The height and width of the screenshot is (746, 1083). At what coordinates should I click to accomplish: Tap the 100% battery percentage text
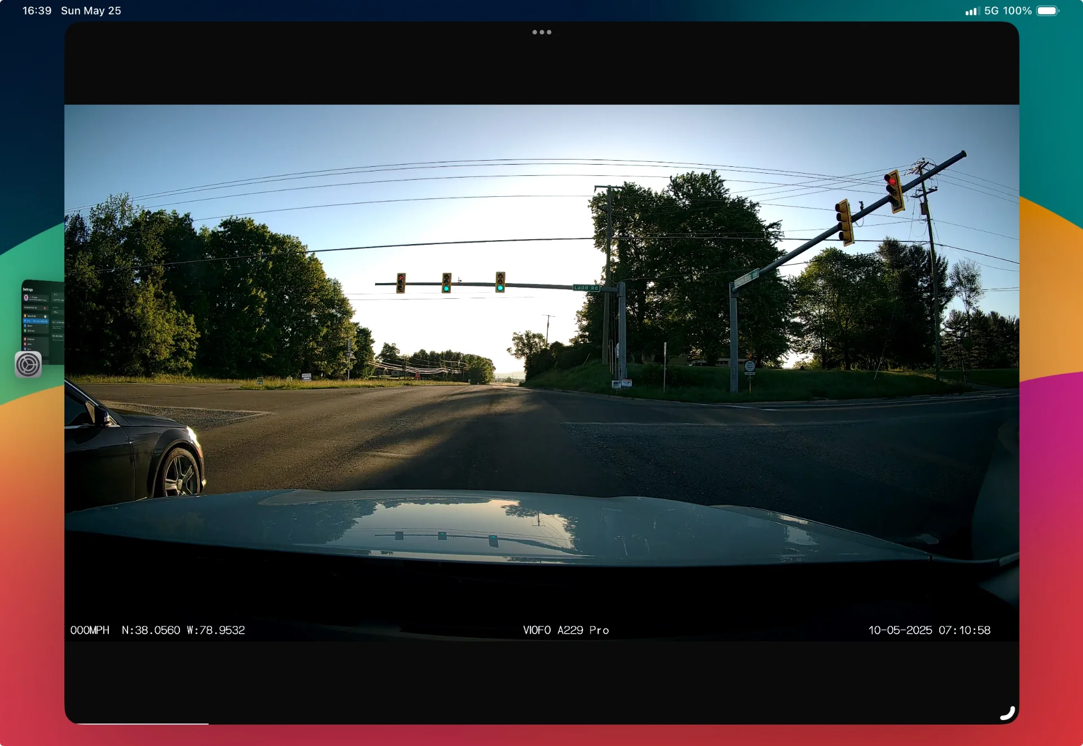pyautogui.click(x=1018, y=11)
